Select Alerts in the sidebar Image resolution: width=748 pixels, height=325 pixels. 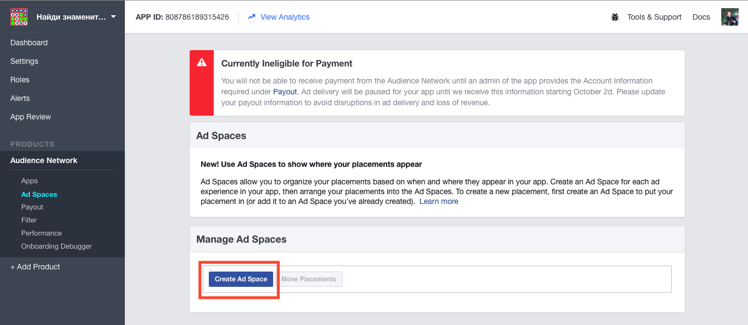click(x=20, y=98)
